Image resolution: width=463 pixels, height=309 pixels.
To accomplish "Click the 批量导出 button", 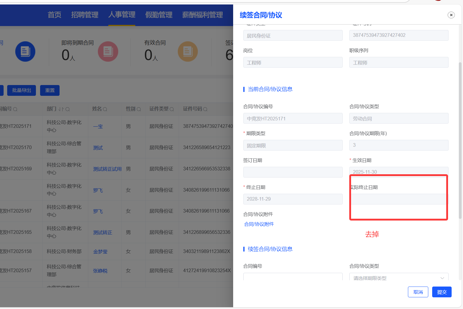I will pyautogui.click(x=22, y=90).
